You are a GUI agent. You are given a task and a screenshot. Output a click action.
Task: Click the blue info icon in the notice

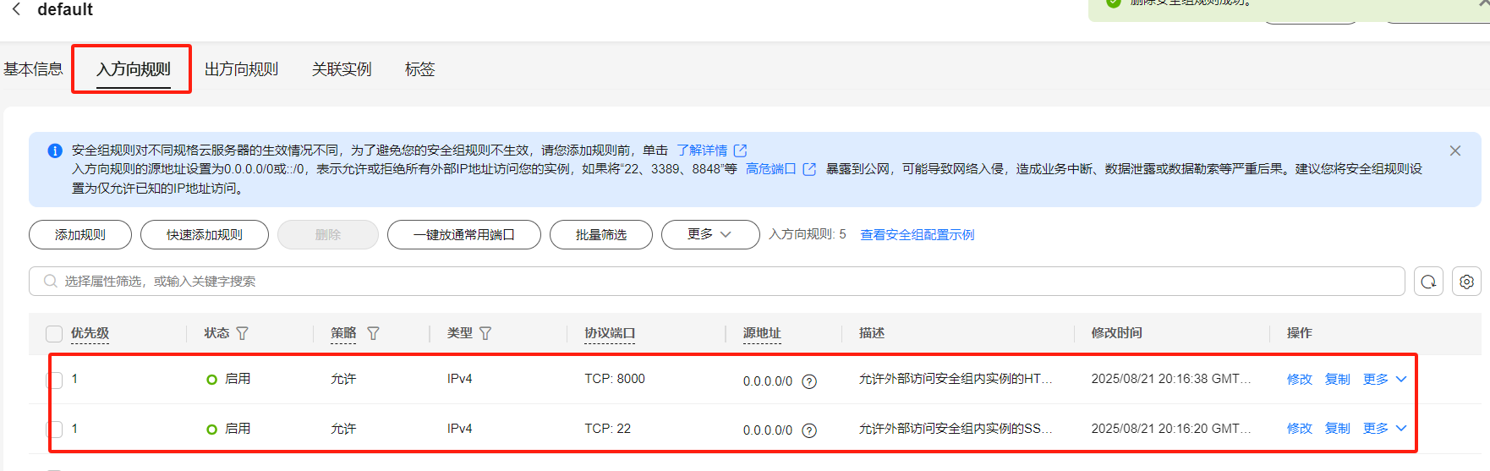pos(55,151)
